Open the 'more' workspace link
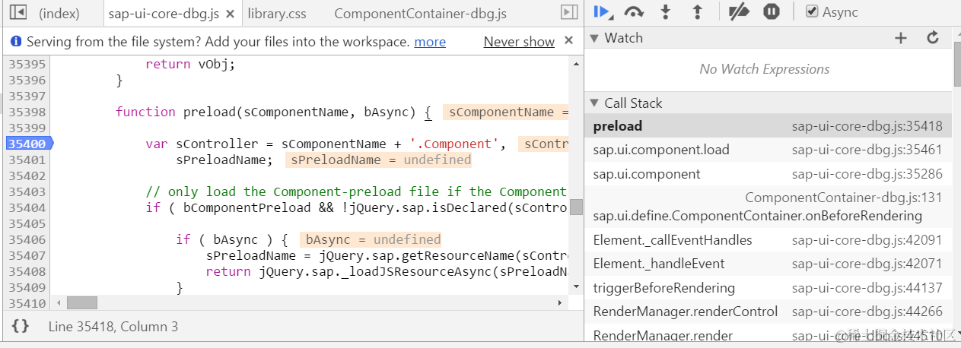The image size is (961, 348). click(x=430, y=42)
